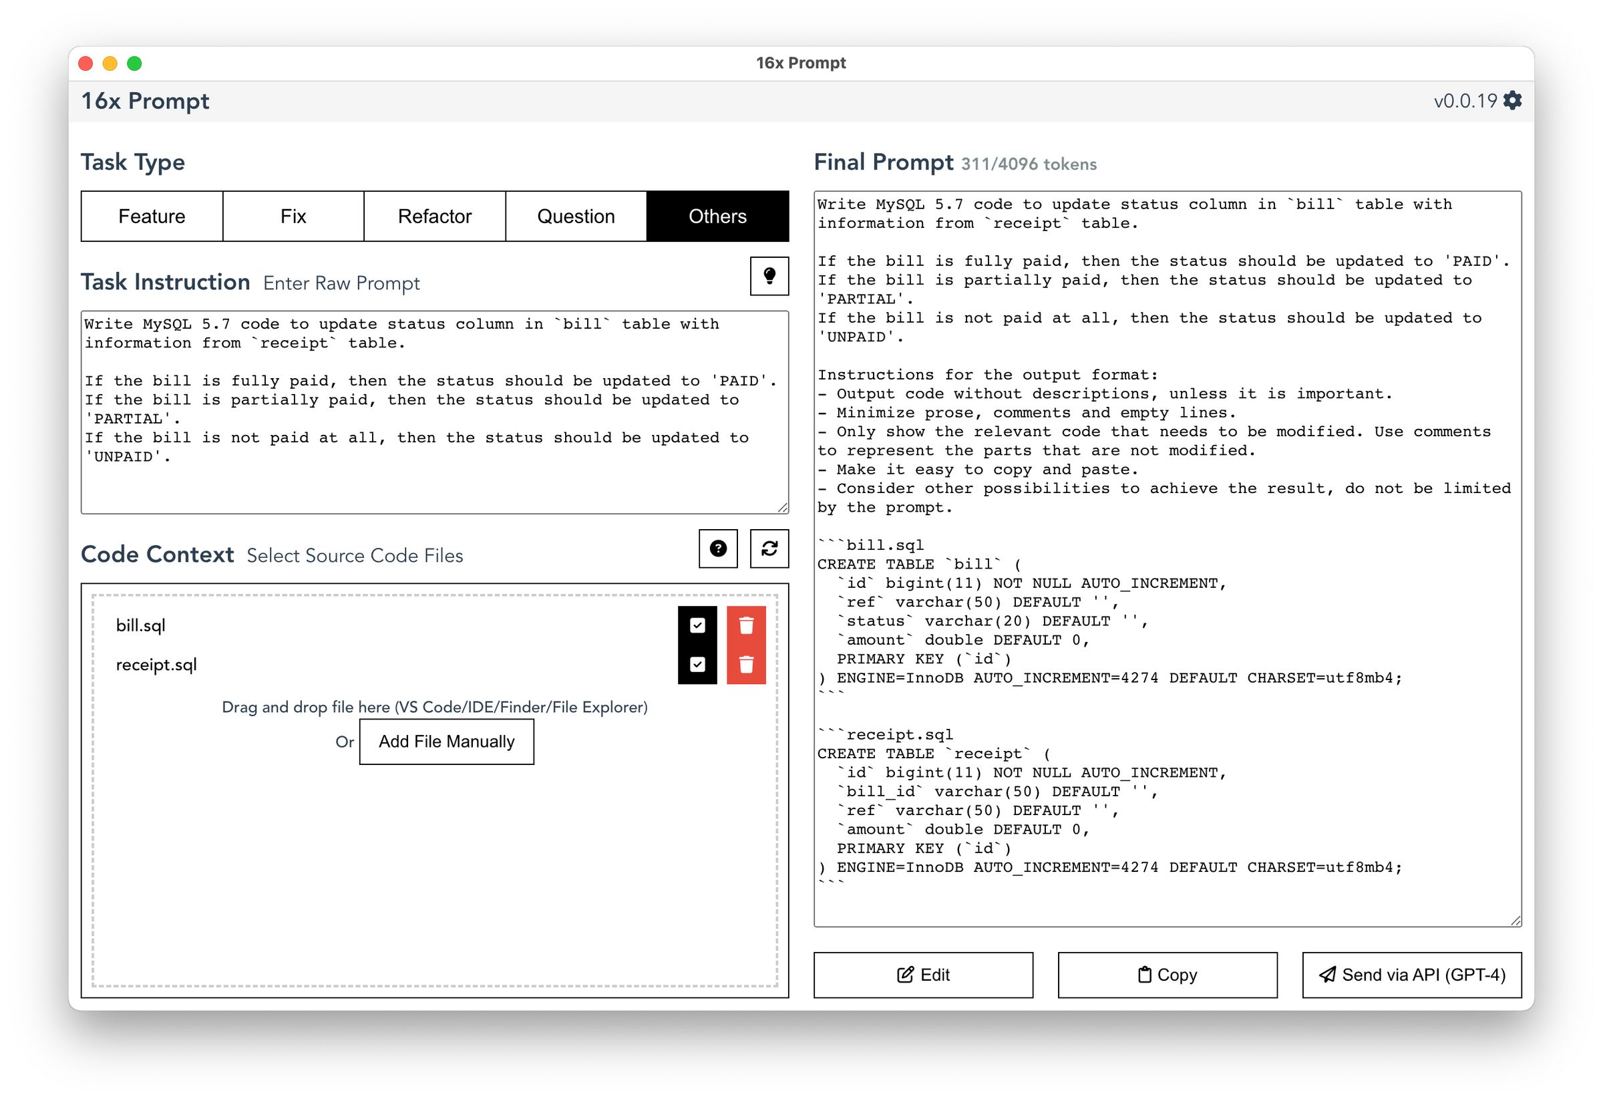The image size is (1603, 1101).
Task: Refresh code context using the reload icon
Action: [x=768, y=549]
